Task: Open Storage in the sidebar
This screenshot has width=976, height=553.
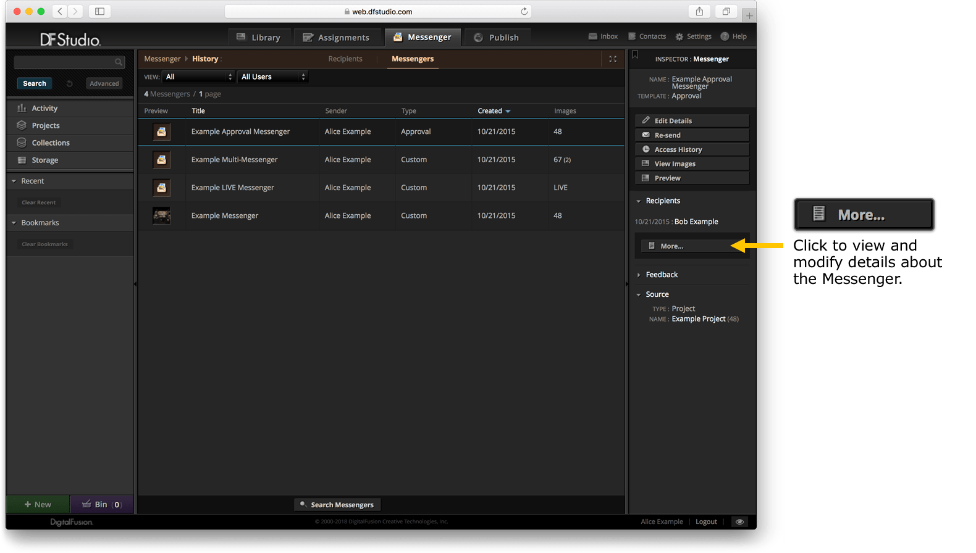Action: [x=70, y=160]
